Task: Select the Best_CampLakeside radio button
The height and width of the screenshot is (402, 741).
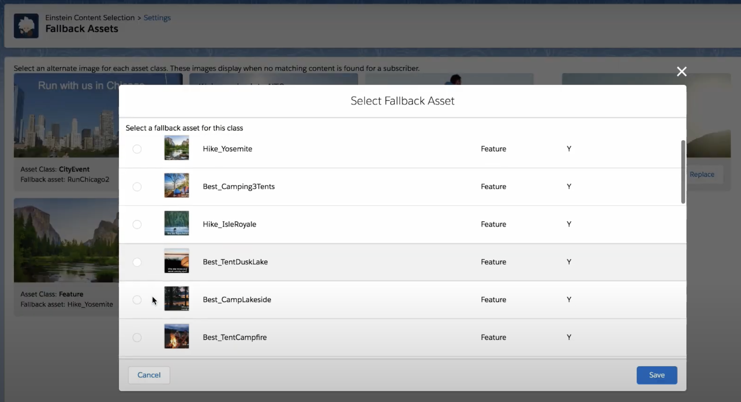Action: pyautogui.click(x=137, y=300)
